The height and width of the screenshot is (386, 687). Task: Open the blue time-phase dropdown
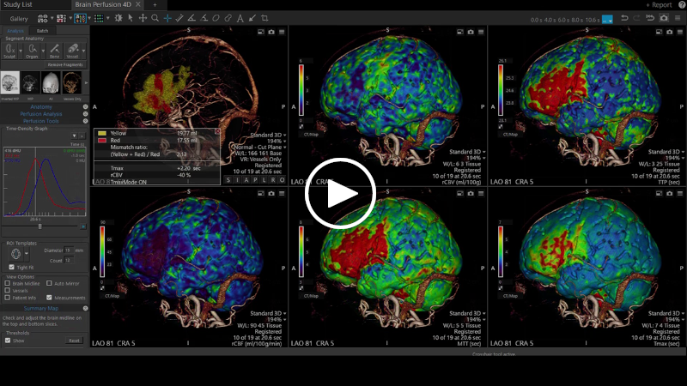607,19
